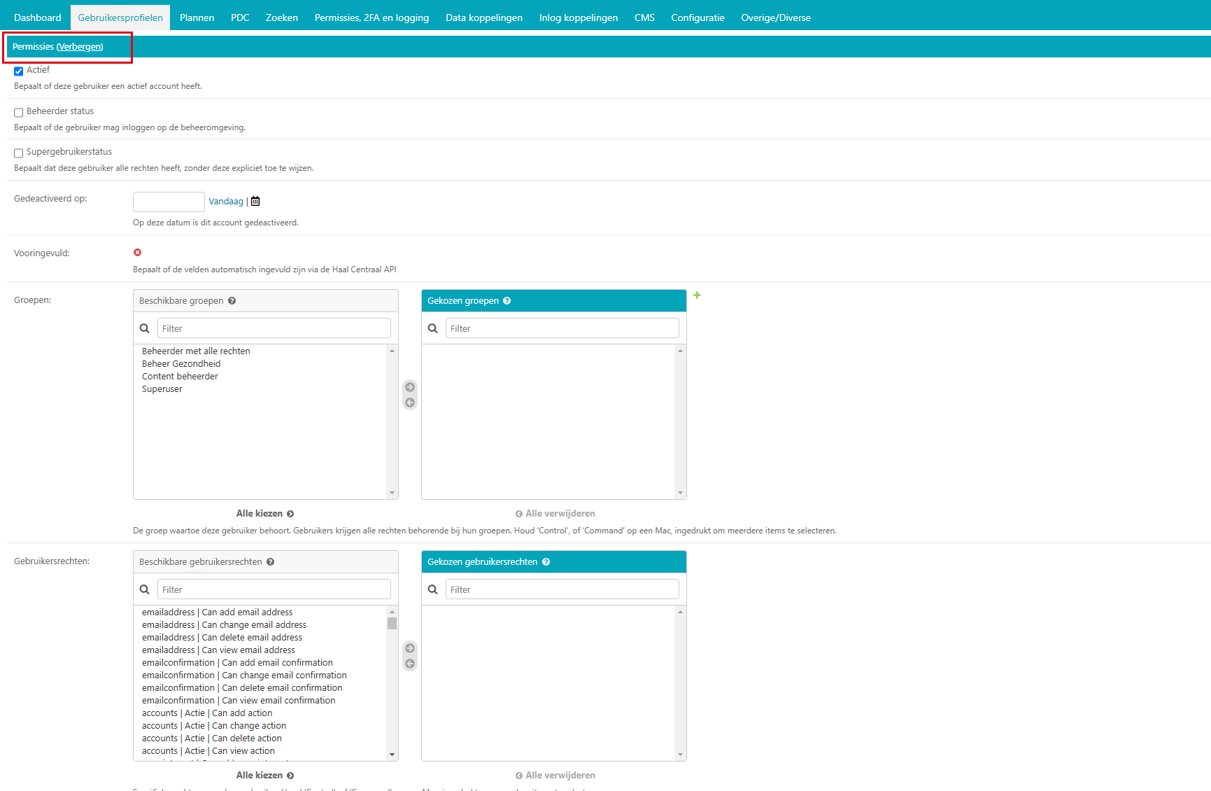The height and width of the screenshot is (791, 1211).
Task: Click help icon beside Beschikbare groepen
Action: [x=232, y=301]
